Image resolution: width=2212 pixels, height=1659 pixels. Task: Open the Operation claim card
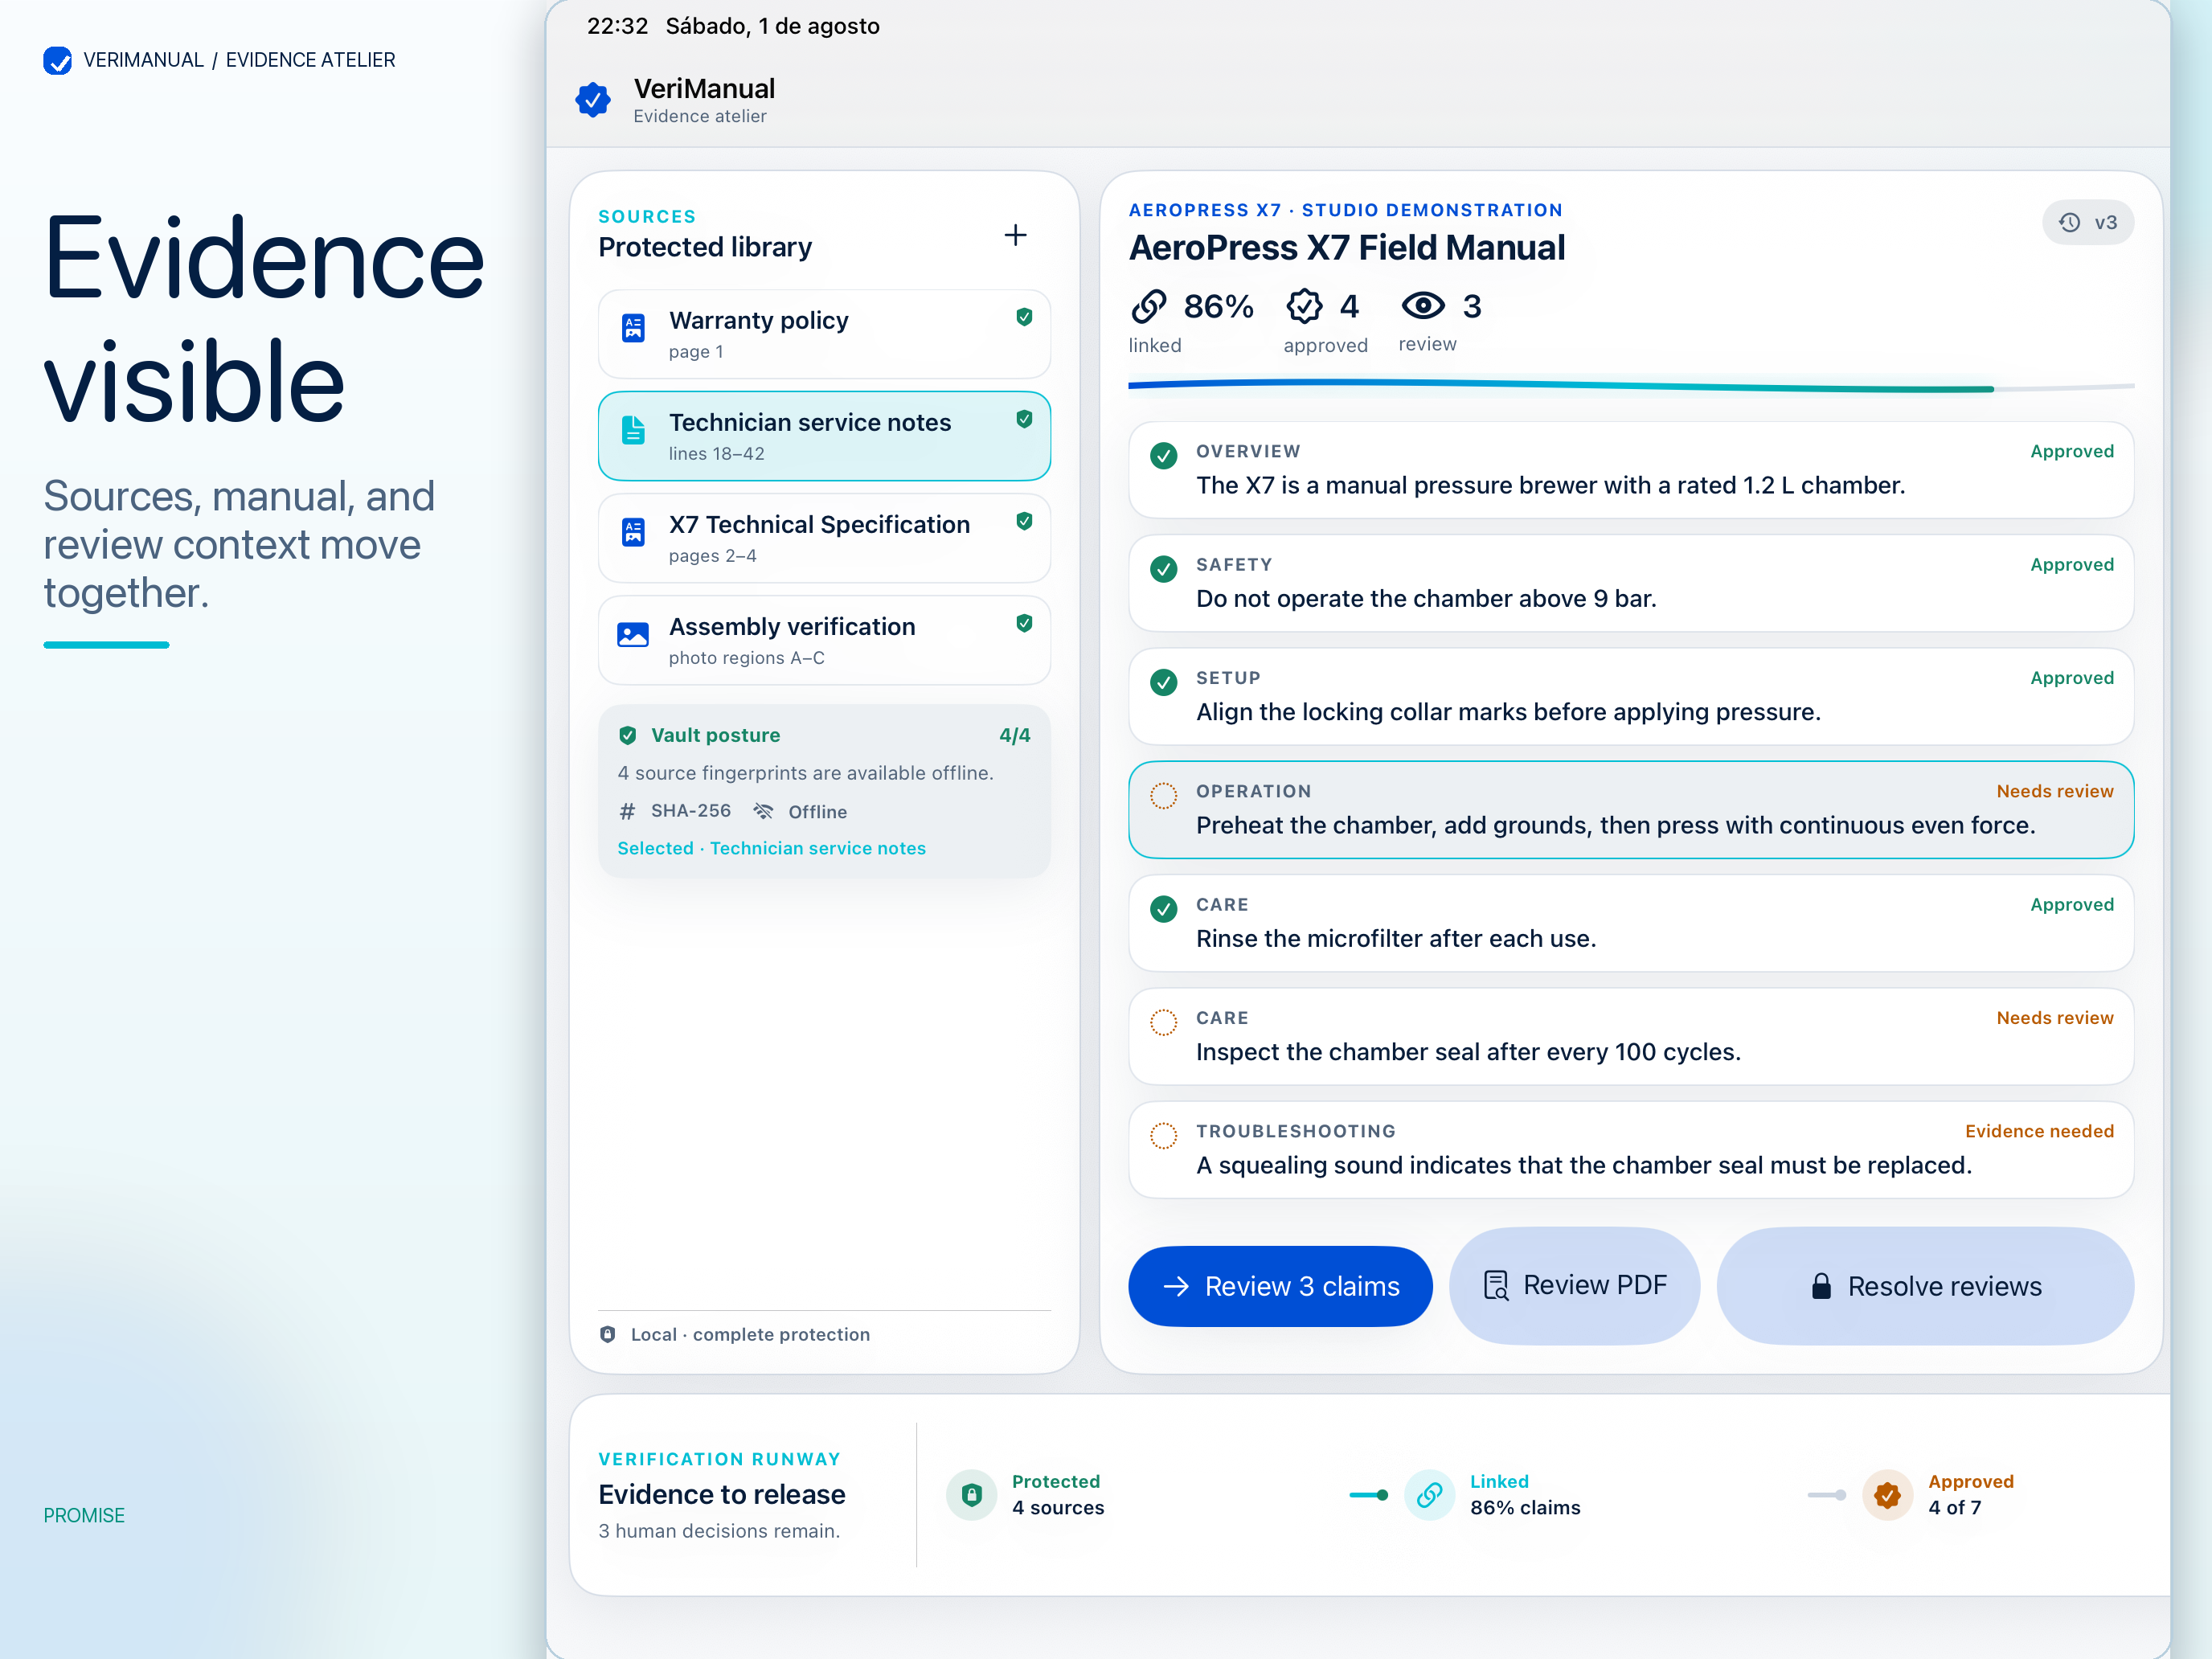tap(1631, 810)
